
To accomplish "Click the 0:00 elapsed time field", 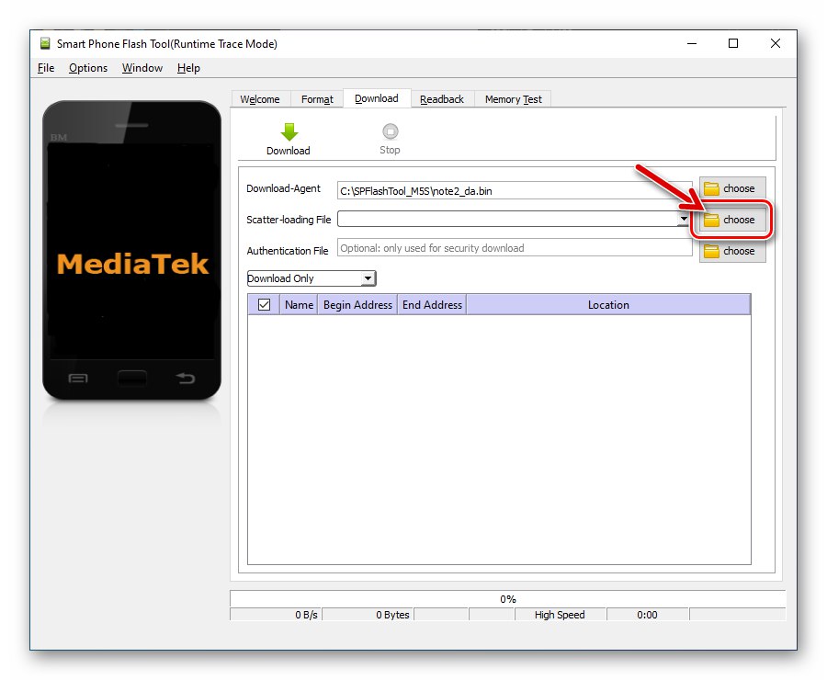I will pyautogui.click(x=648, y=615).
